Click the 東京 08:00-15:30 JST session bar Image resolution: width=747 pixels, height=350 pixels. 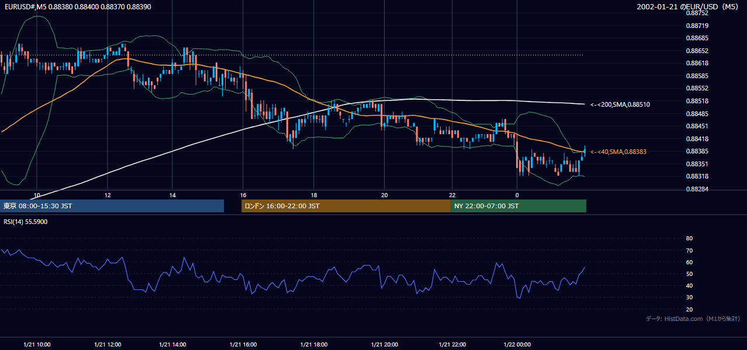click(112, 206)
